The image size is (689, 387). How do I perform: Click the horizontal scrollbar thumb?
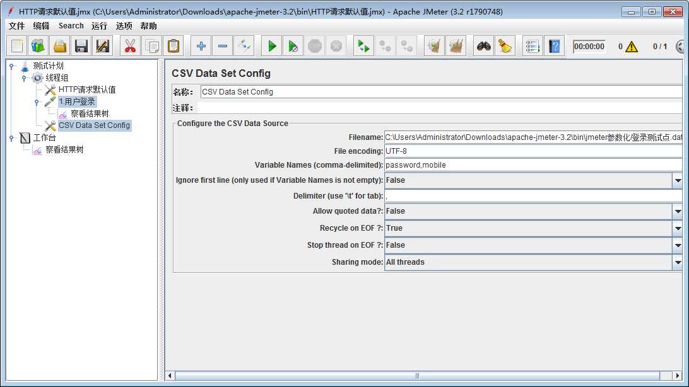coord(417,376)
